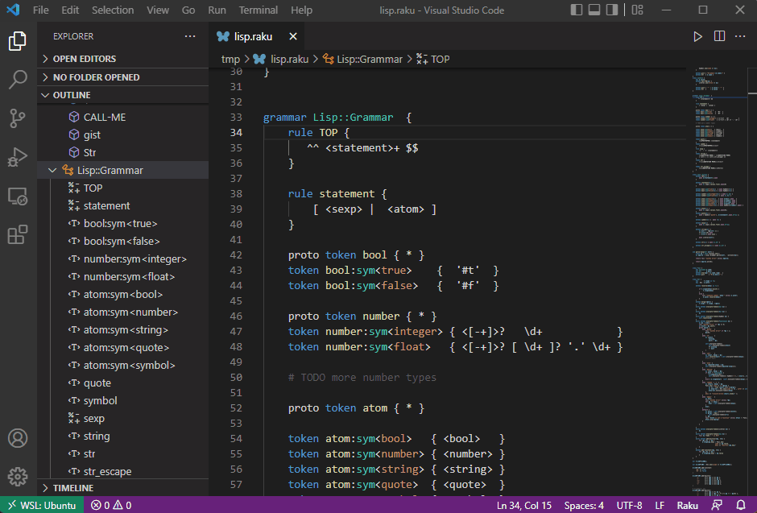Open the File menu
The height and width of the screenshot is (513, 757).
(40, 10)
